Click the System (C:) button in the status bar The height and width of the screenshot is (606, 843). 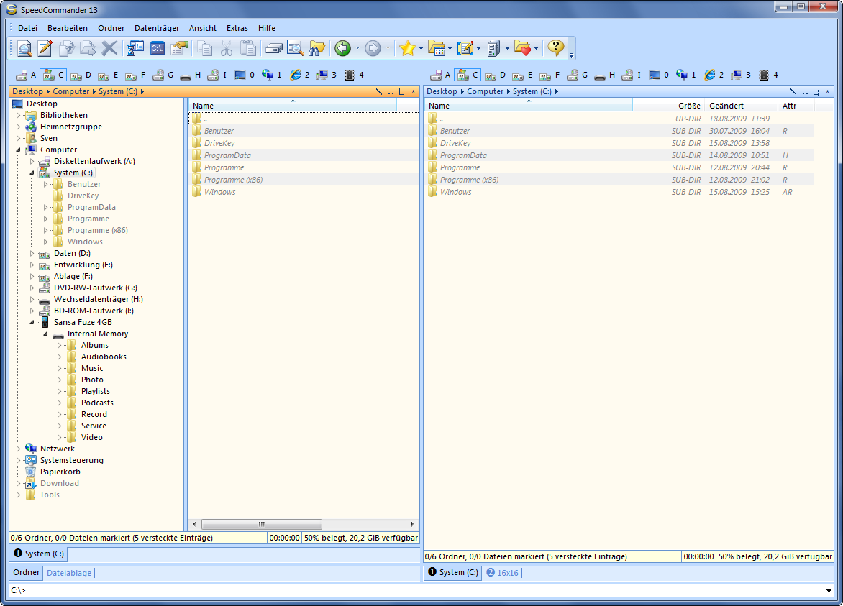[39, 554]
